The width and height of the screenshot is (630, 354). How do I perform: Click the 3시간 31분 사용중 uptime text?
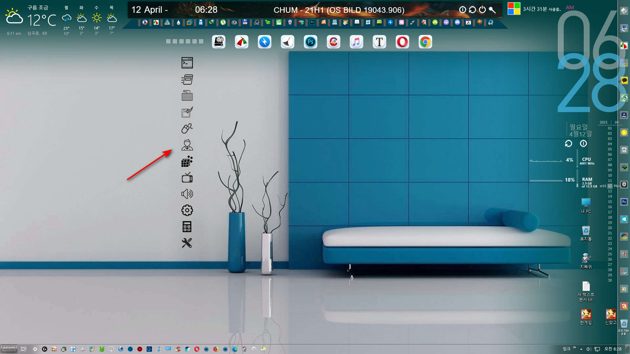click(542, 9)
